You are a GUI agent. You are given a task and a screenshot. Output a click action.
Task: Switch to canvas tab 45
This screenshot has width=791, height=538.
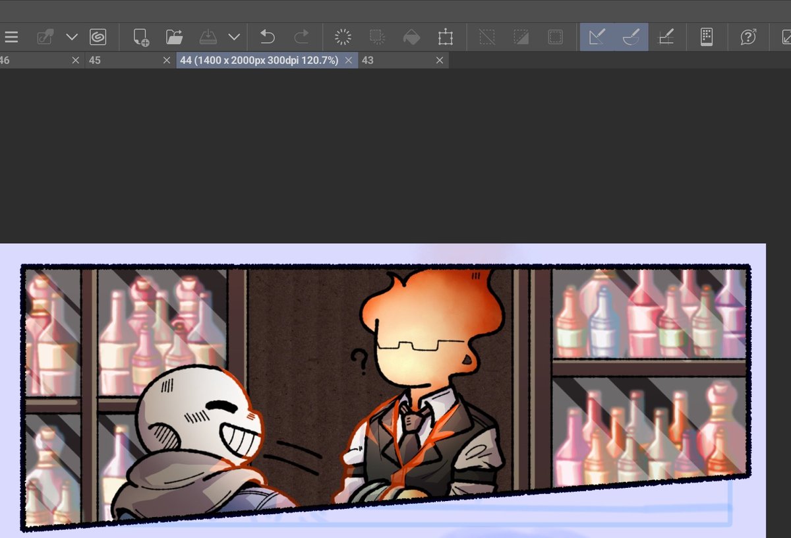[96, 60]
